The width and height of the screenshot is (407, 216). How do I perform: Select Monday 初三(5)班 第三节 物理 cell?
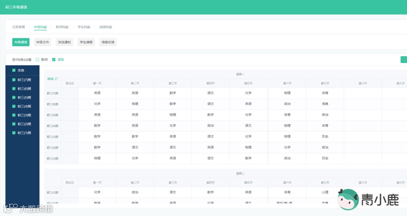(x=173, y=115)
